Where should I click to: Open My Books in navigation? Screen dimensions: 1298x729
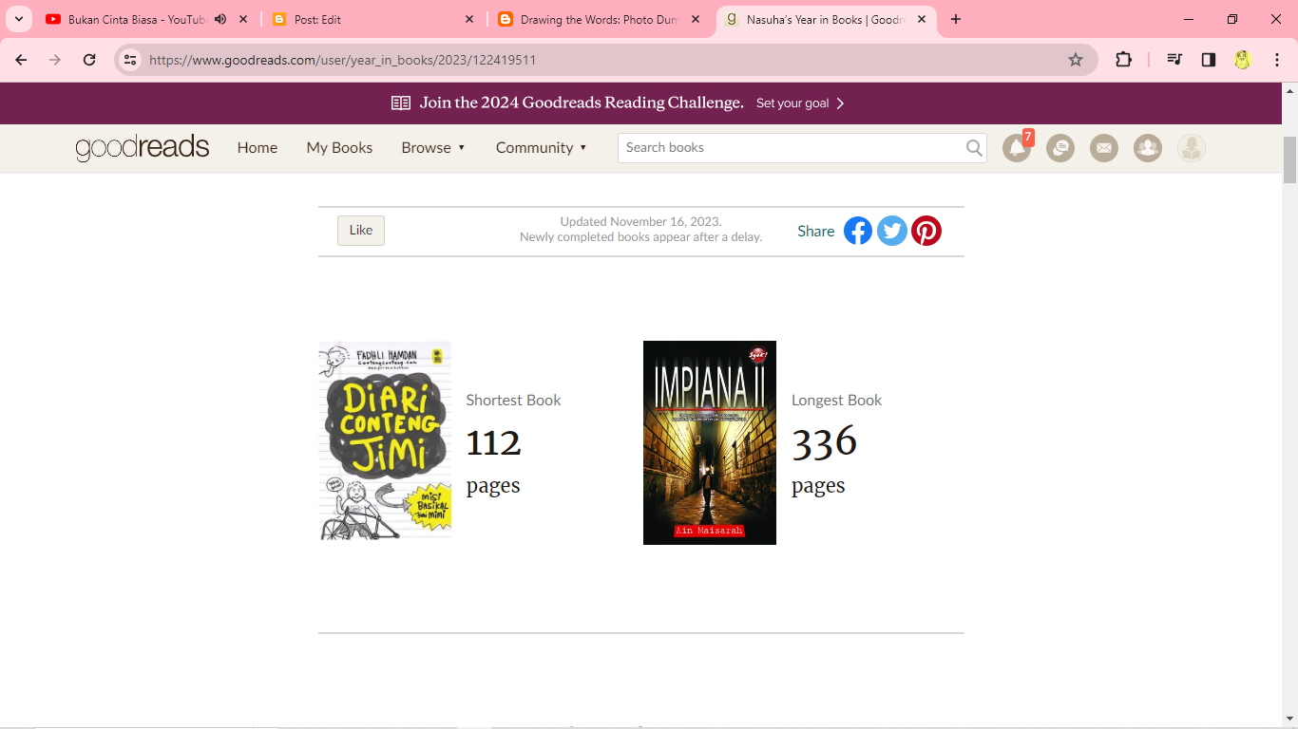point(339,147)
